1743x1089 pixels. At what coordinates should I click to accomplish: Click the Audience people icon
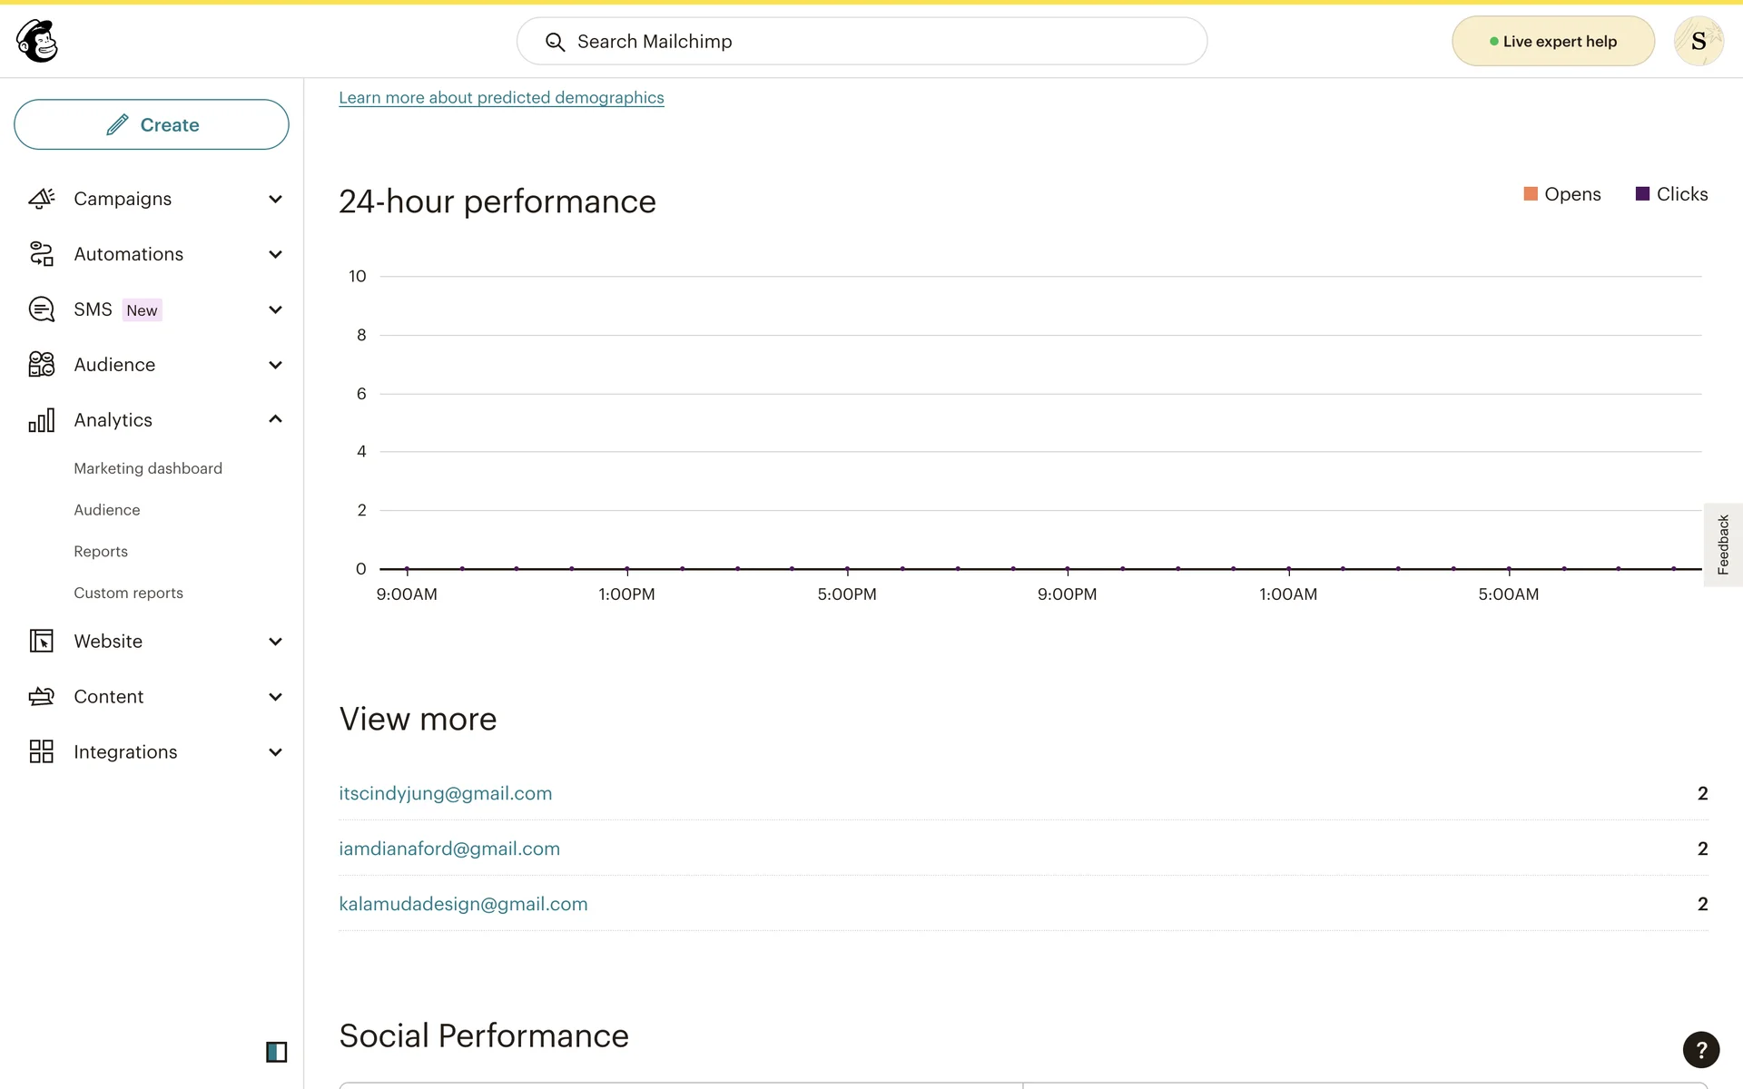point(41,365)
